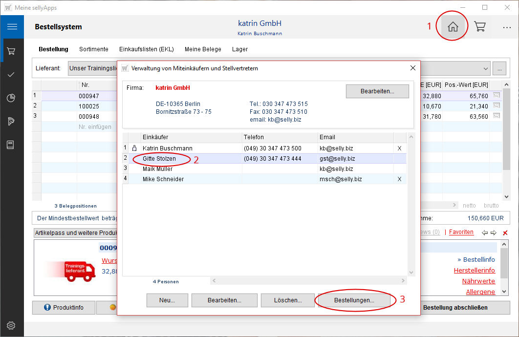Viewport: 519px width, 337px height.
Task: Toggle the X mark for Mike Schneider
Action: click(399, 179)
